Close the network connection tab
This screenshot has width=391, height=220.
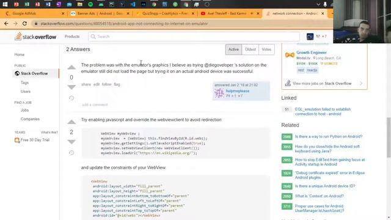tap(323, 13)
